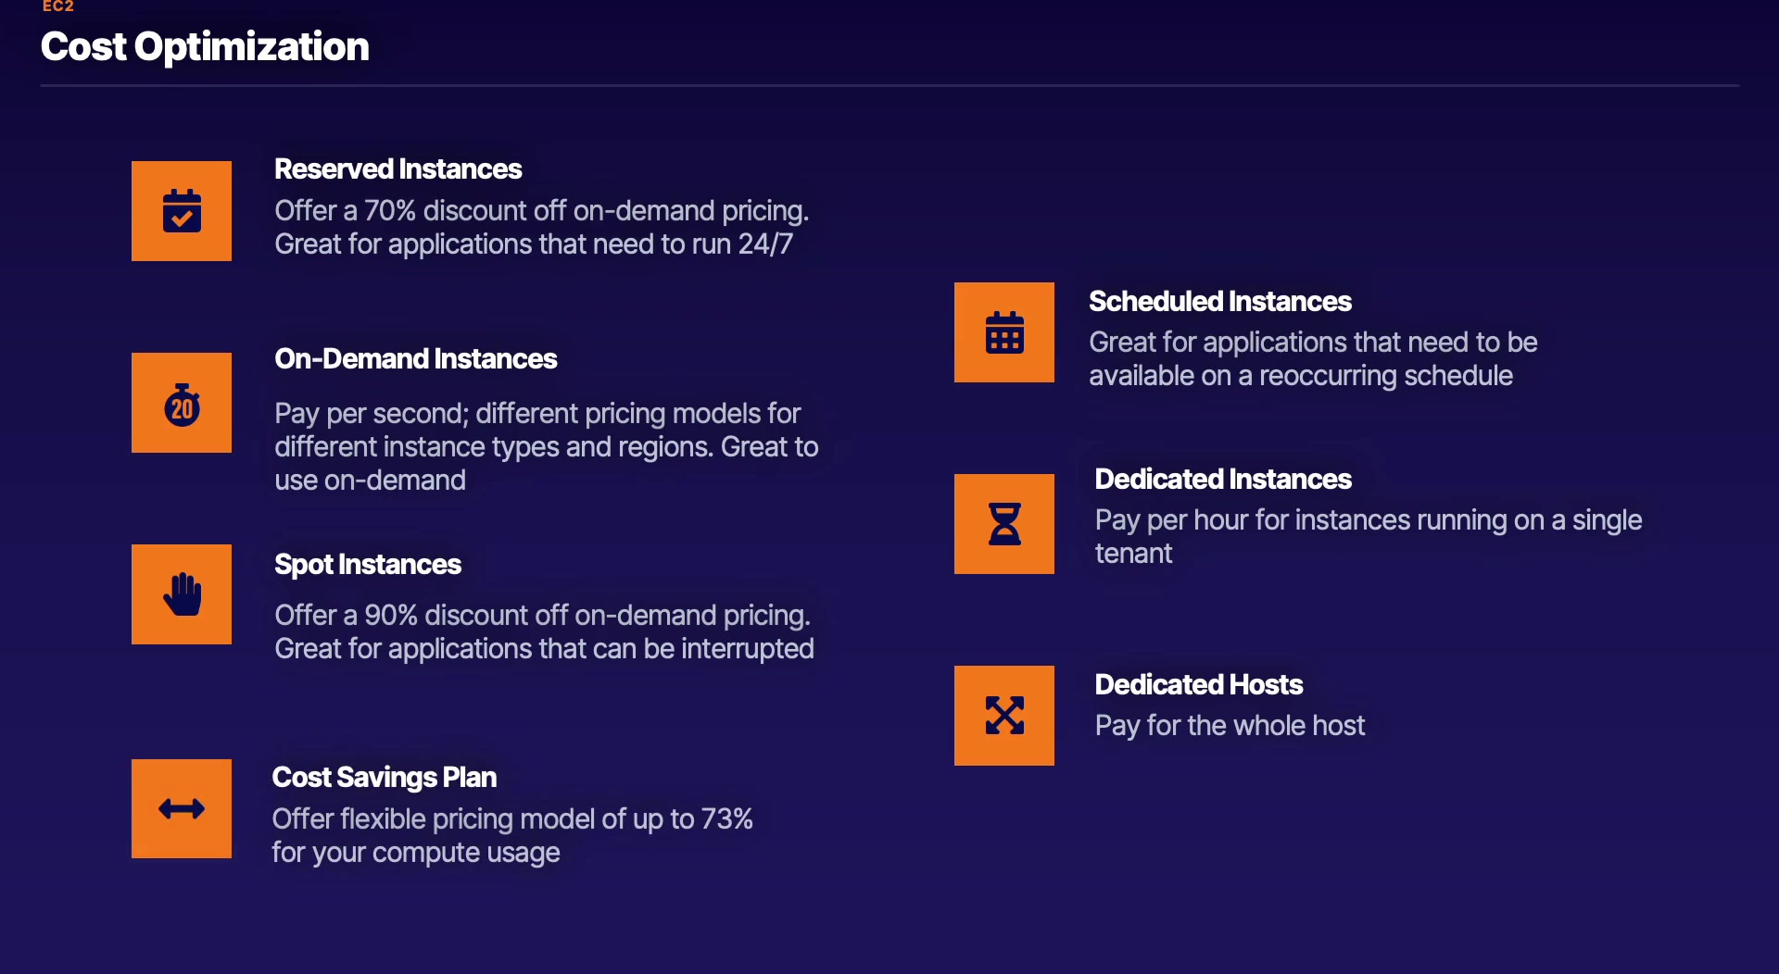Screen dimensions: 1779x974
Task: Click the calendar grid icon for Scheduled Instances
Action: point(1004,332)
